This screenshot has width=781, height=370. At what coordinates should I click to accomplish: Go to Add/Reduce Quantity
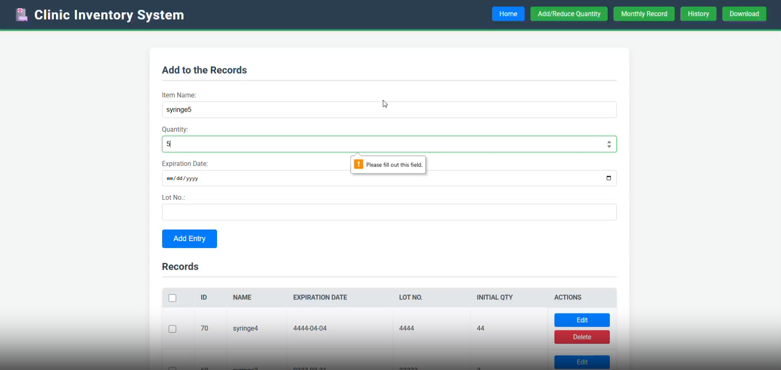click(x=569, y=14)
